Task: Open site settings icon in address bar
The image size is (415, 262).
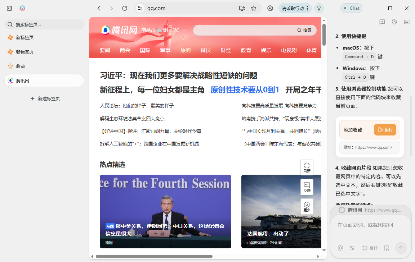Action: [x=140, y=8]
